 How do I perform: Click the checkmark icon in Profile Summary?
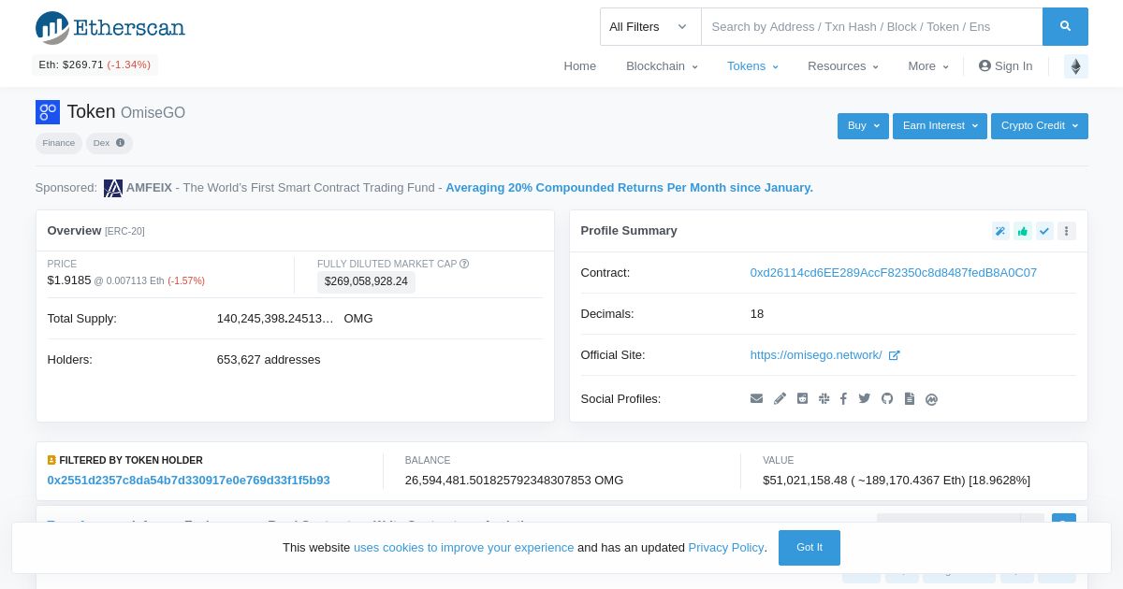point(1044,231)
